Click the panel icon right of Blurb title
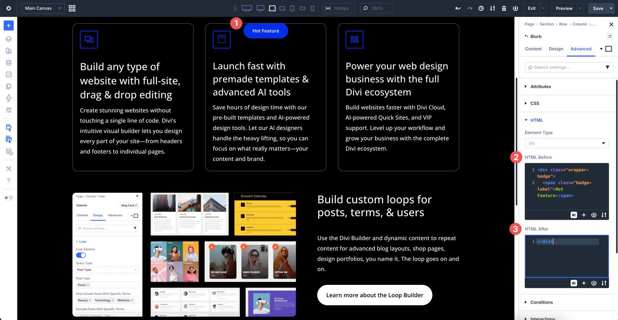Viewport: 618px width, 320px height. (x=610, y=36)
